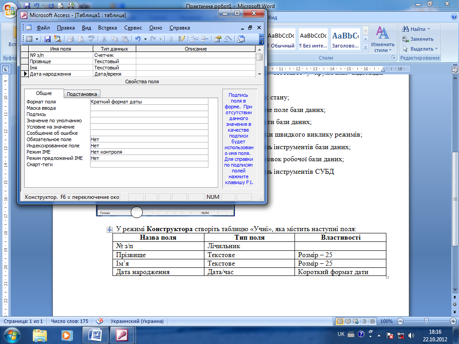Click the Indexes lightning icon
This screenshot has width=459, height=344.
pyautogui.click(x=182, y=39)
